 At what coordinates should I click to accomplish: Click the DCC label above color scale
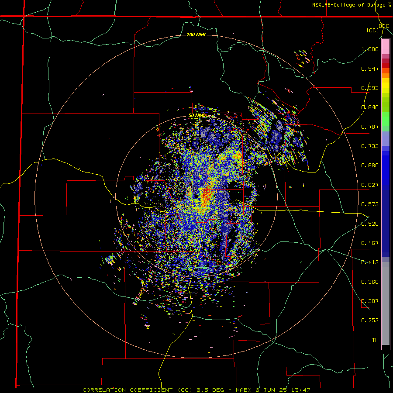point(383,26)
